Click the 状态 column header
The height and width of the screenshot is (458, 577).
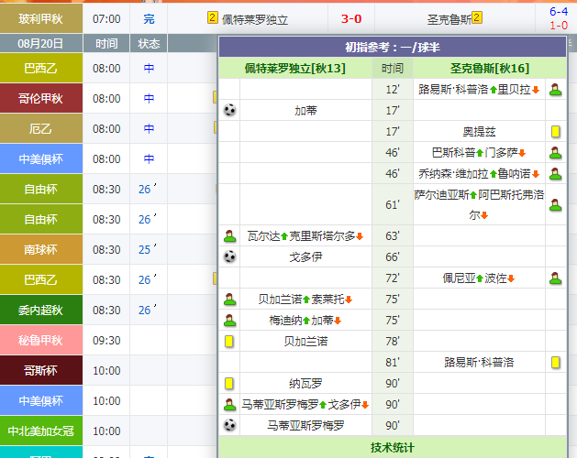[149, 43]
